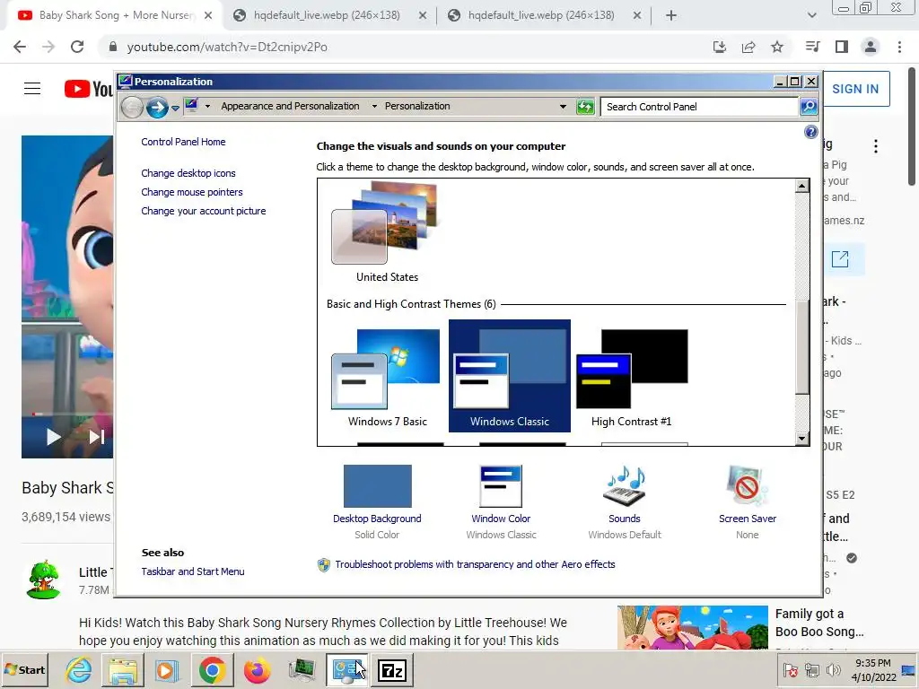Open the Family got a Boo Boo thumbnail
The width and height of the screenshot is (919, 689).
pos(692,627)
